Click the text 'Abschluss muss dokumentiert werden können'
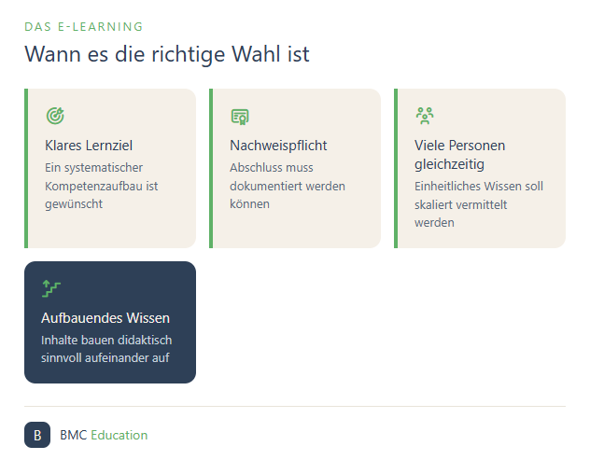Viewport: 590px width, 460px height. (288, 186)
